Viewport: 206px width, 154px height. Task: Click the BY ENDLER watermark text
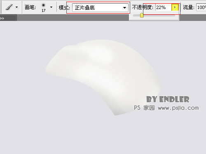click(x=168, y=99)
